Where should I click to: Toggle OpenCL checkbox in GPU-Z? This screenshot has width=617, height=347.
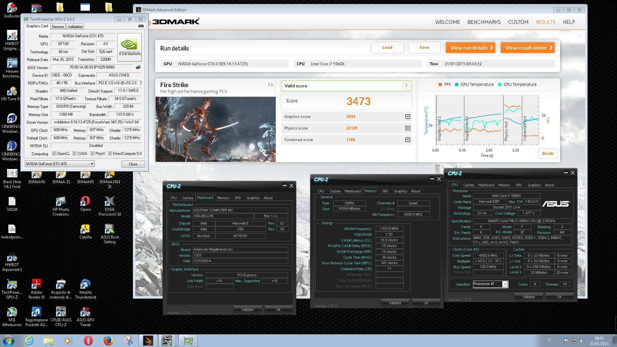click(54, 154)
